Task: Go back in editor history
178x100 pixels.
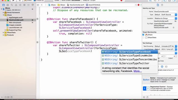Action: [42, 5]
